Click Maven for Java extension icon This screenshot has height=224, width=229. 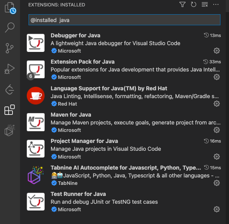tap(36, 122)
